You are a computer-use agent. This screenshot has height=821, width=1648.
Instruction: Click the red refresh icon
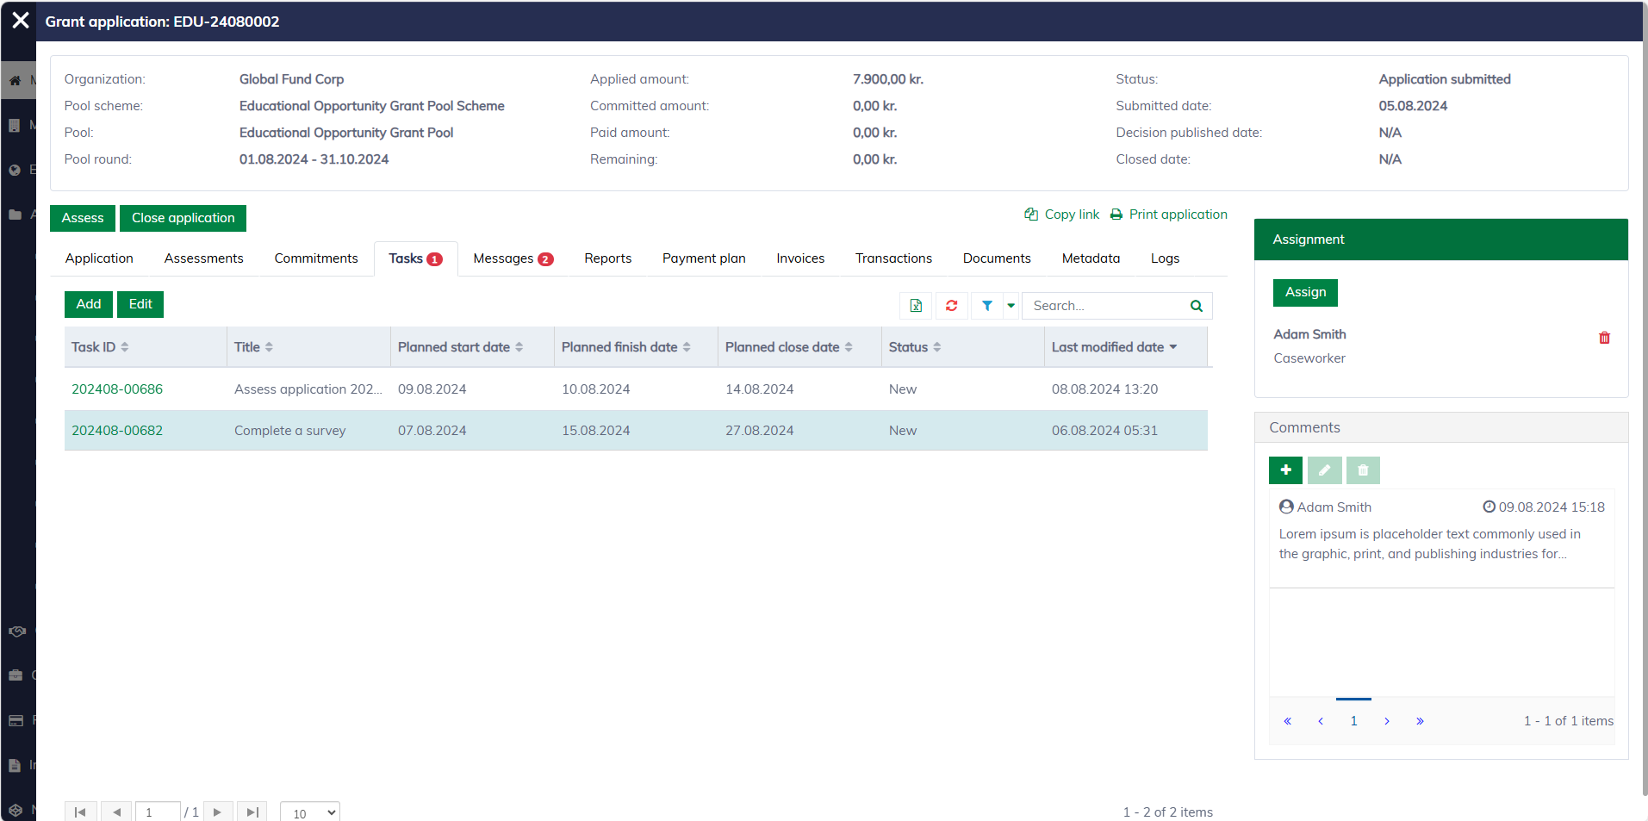951,306
